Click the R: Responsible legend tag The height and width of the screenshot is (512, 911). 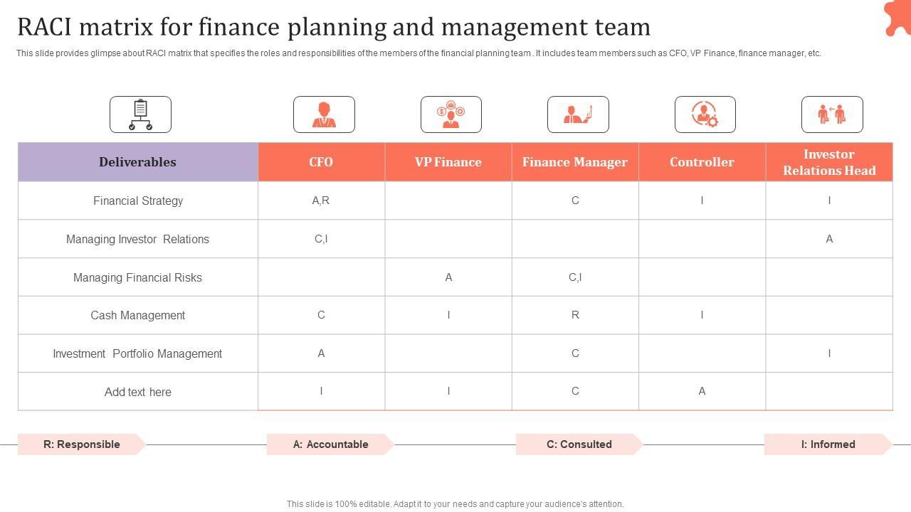tap(82, 444)
